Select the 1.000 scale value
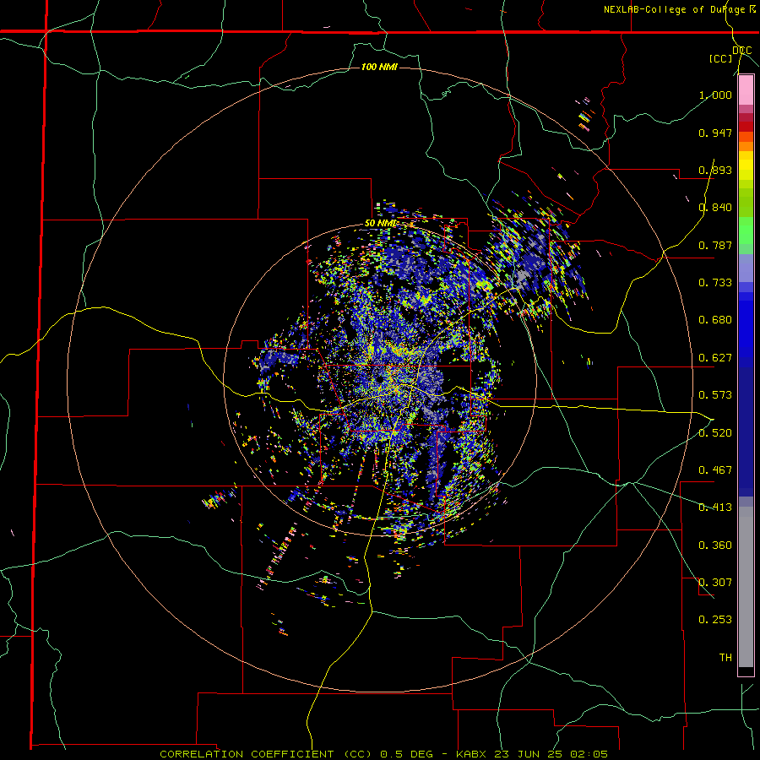This screenshot has width=760, height=760. tap(715, 95)
